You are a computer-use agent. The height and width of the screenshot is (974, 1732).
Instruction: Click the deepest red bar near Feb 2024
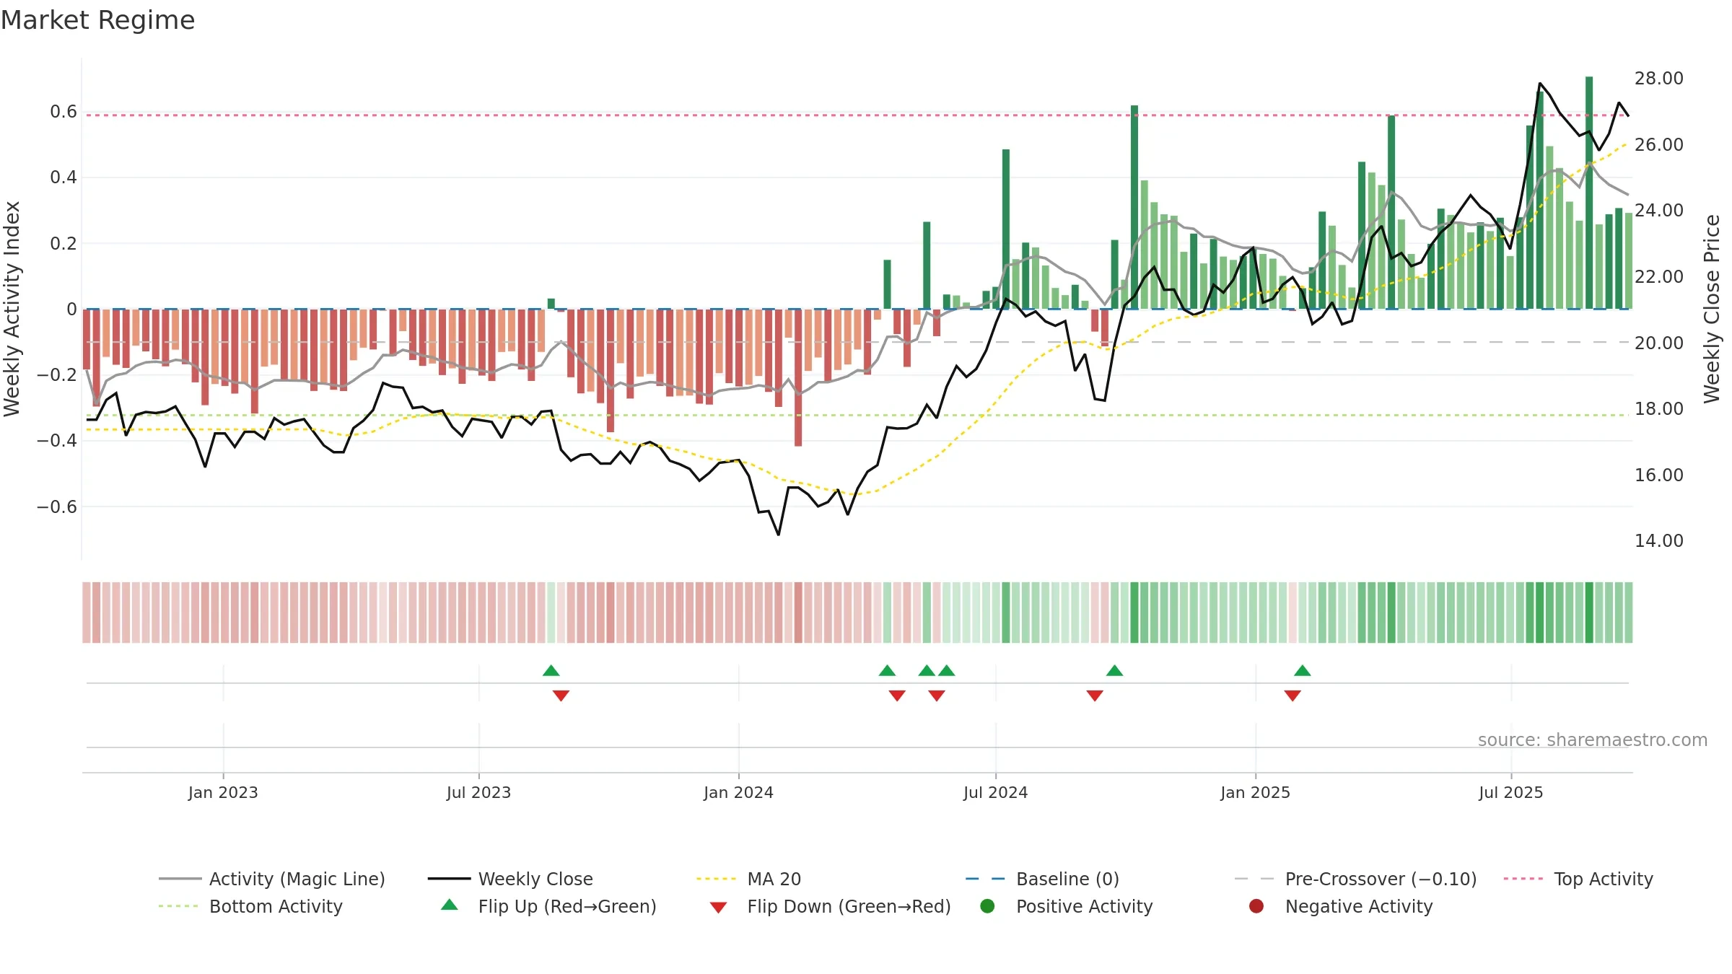798,377
